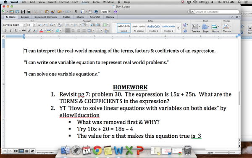Open the Toolbox icon

(90, 12)
